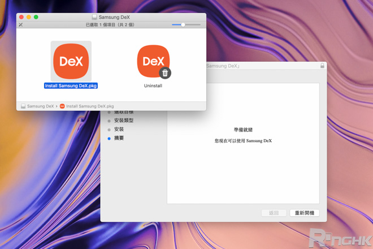
Task: Maximize the Samsung DeX Finder window
Action: 36,17
